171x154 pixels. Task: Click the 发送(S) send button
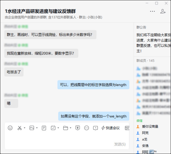click(x=120, y=144)
